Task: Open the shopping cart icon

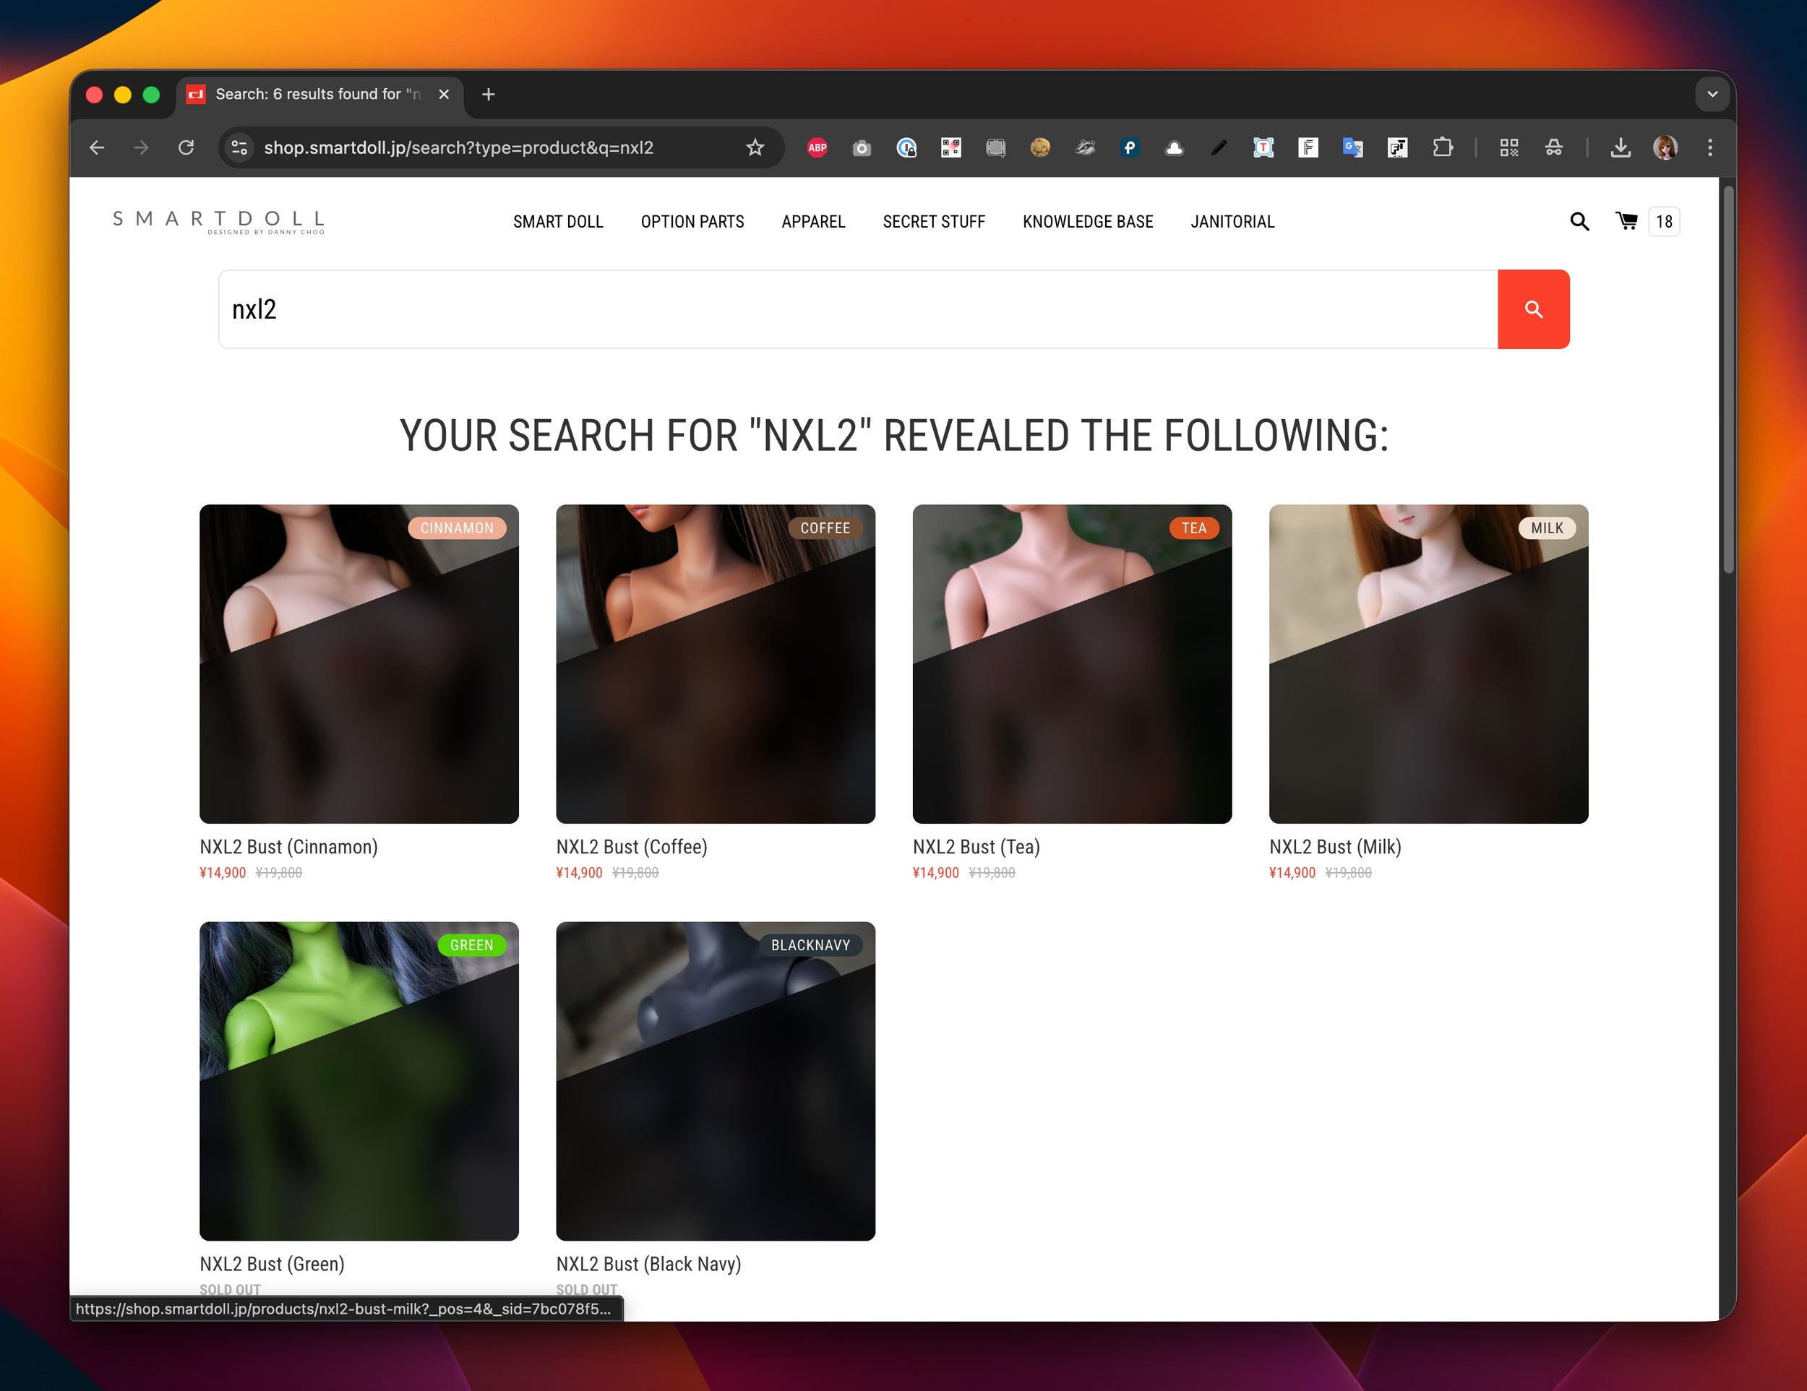Action: pos(1626,221)
